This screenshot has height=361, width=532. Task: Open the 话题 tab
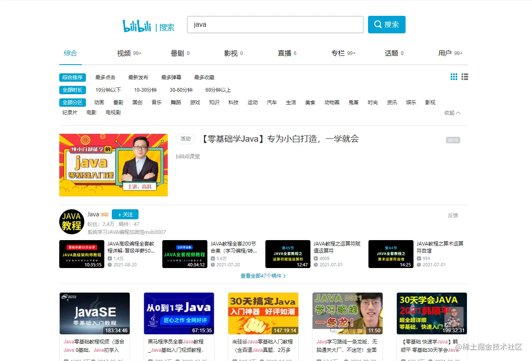(x=394, y=53)
